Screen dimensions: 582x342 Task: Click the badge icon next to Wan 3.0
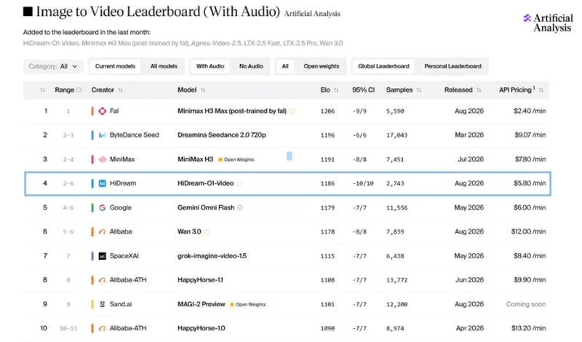tap(207, 231)
